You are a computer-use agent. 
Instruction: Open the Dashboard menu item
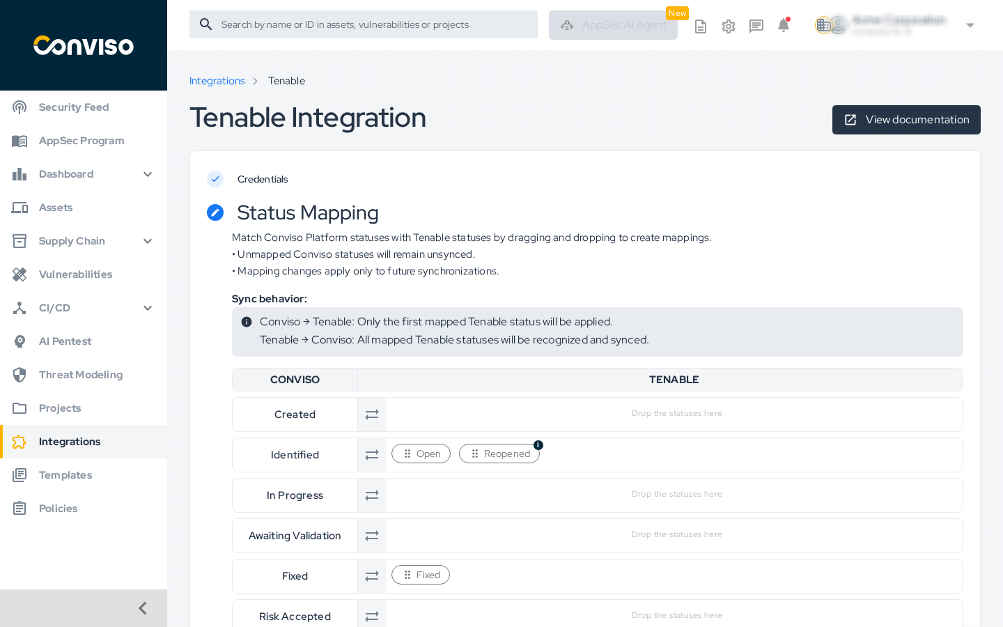pos(84,174)
